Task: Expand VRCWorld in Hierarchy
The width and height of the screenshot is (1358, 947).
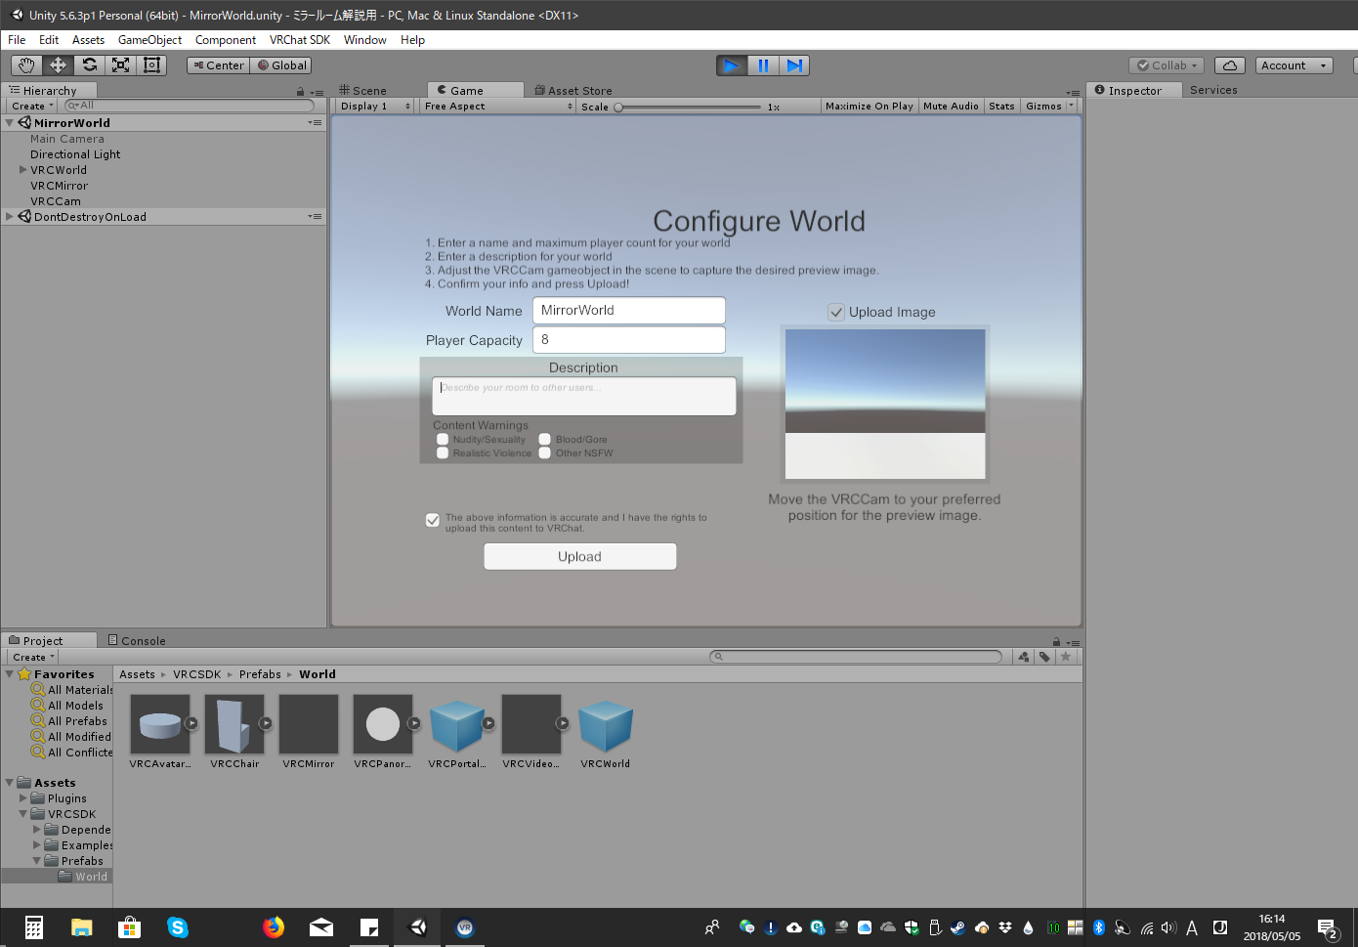Action: coord(23,170)
